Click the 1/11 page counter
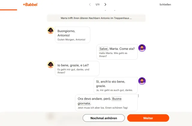The width and height of the screenshot is (192, 126). click(97, 4)
